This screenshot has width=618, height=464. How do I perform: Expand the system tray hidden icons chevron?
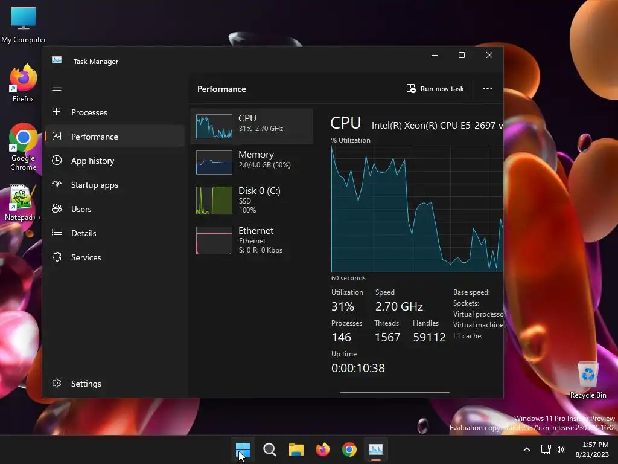[x=526, y=449]
